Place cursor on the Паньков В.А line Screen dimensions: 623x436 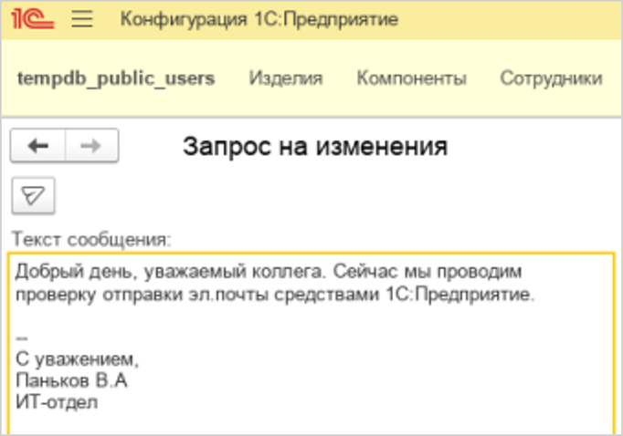point(71,379)
